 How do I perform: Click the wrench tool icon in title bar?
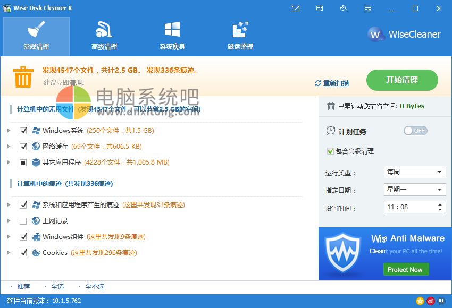click(344, 8)
